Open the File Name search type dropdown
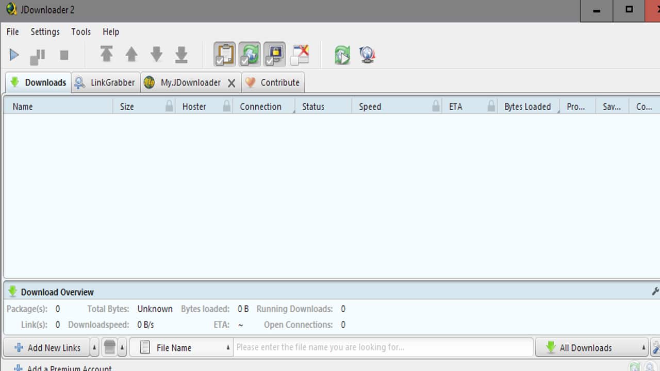The image size is (660, 371). click(181, 348)
